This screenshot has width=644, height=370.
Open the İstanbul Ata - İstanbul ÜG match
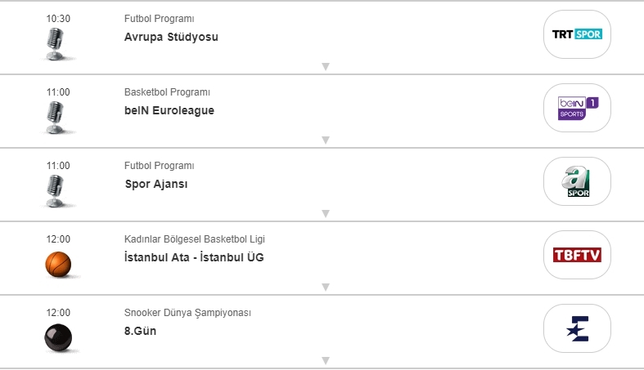194,257
